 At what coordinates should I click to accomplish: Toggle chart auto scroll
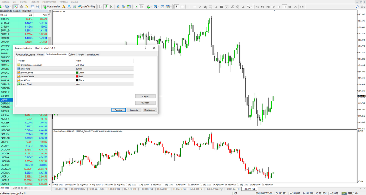(x=136, y=7)
